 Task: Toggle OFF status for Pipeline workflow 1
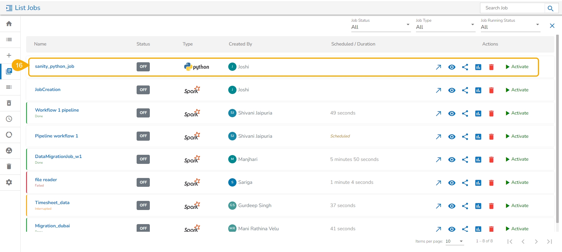click(x=143, y=136)
